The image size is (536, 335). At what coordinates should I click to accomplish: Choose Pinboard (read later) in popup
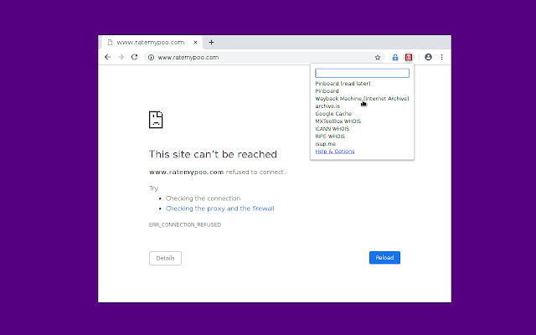[343, 84]
